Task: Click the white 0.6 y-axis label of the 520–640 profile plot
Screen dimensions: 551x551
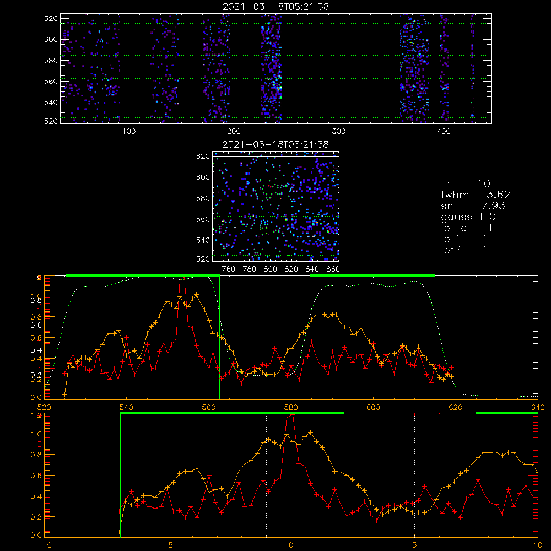Action: pos(36,326)
